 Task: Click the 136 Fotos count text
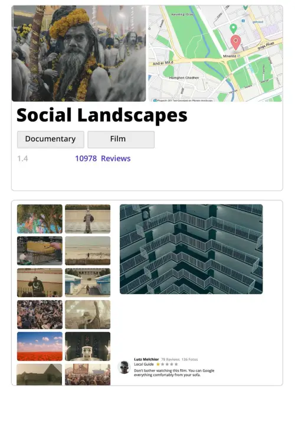[190, 359]
